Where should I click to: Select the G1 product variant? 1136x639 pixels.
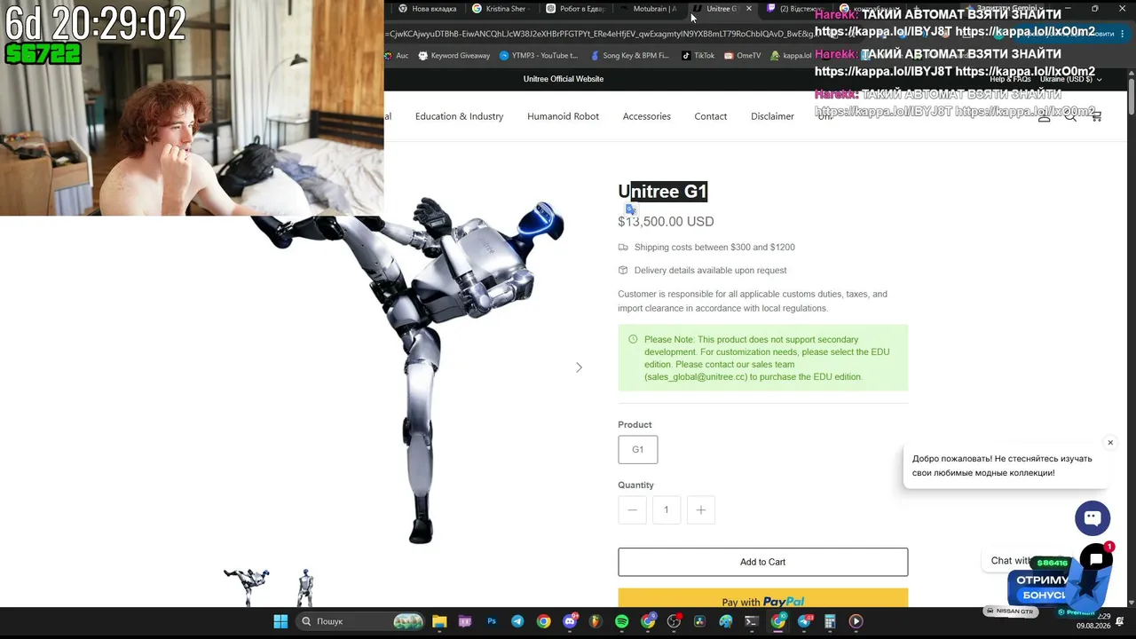(x=638, y=449)
